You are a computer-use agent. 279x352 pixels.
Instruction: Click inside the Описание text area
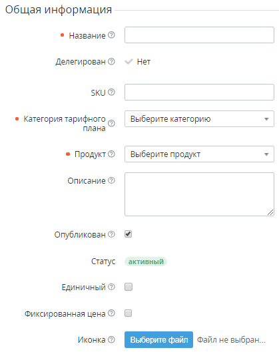(199, 194)
